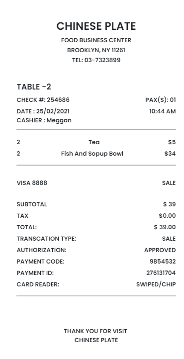Select the date 25/02/2021
This screenshot has width=184, height=359.
[x=53, y=111]
